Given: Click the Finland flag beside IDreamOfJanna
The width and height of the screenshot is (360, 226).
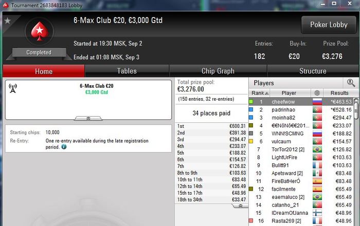Looking at the screenshot, I should [x=317, y=213].
